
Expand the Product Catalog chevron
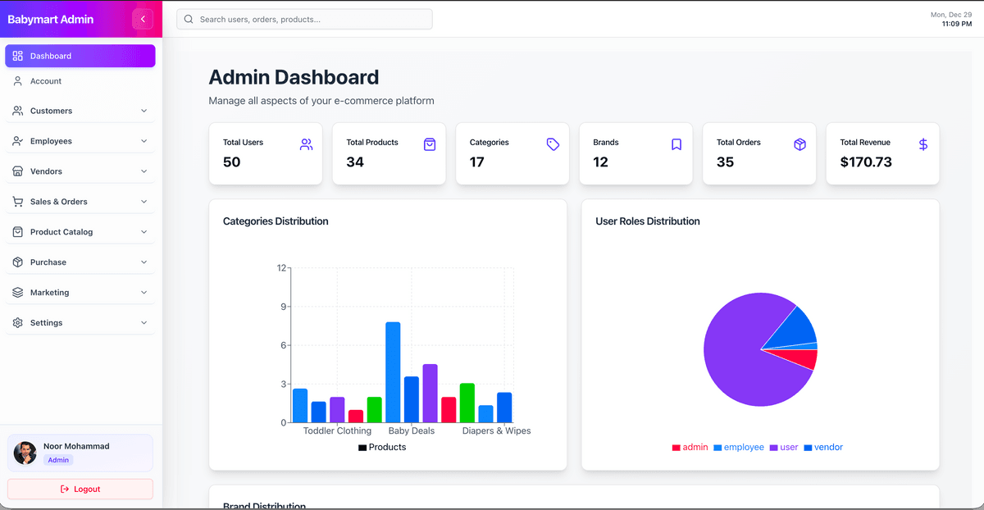(x=144, y=232)
